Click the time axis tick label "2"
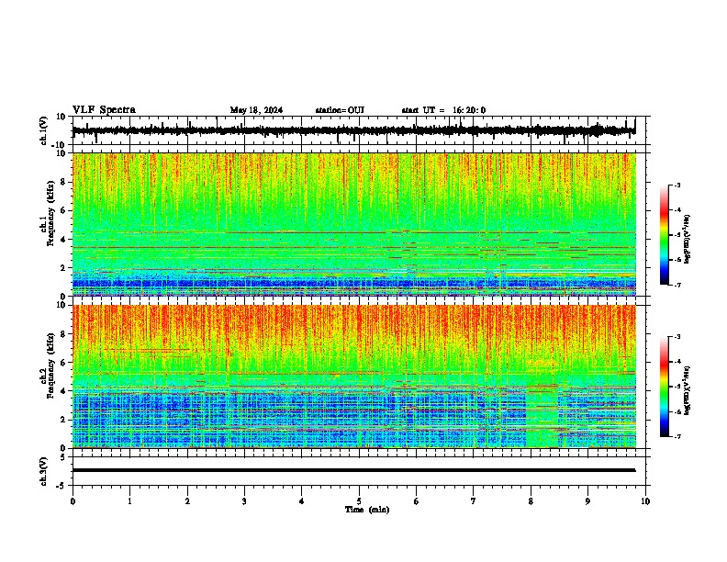Screen dimensions: 727x562 pos(187,501)
